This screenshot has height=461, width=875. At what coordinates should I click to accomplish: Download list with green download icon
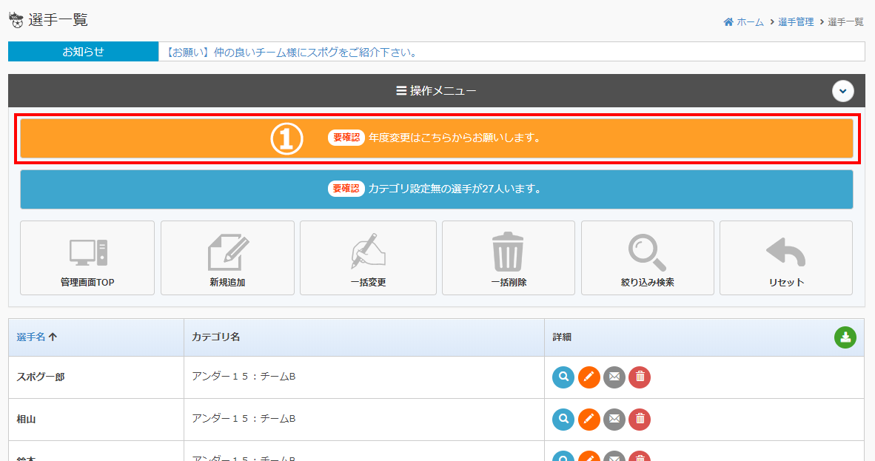tap(845, 337)
